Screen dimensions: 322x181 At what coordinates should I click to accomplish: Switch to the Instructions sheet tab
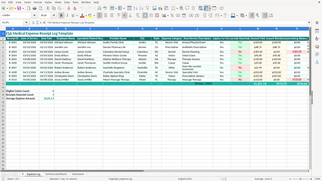click(x=78, y=174)
